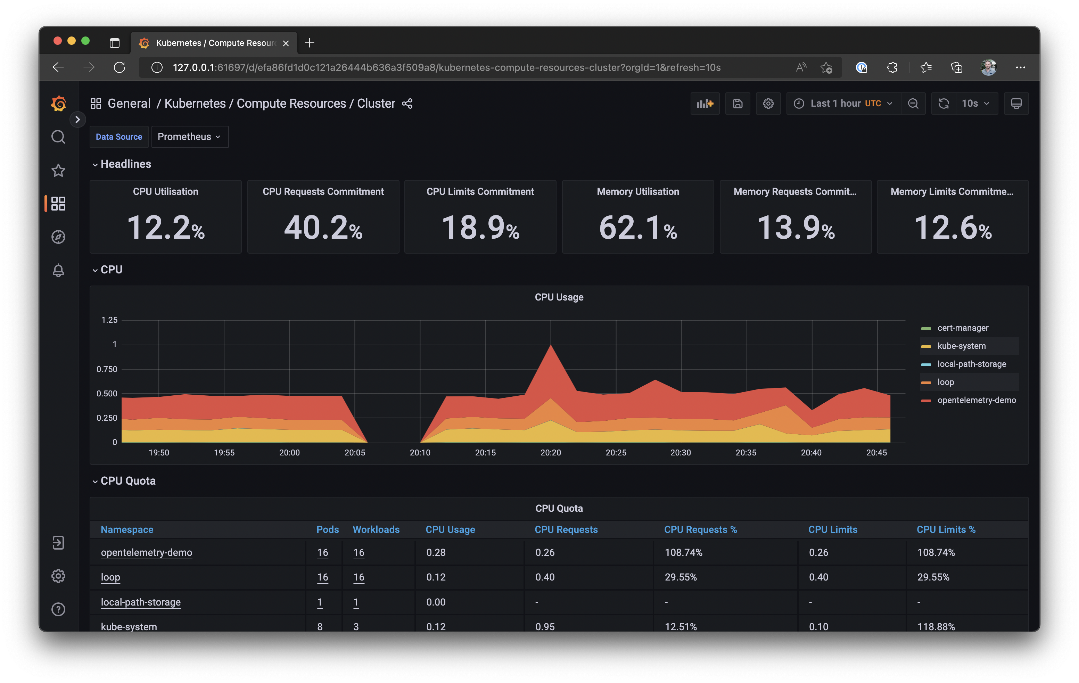This screenshot has width=1079, height=683.
Task: Click the Add panel icon
Action: pyautogui.click(x=705, y=104)
